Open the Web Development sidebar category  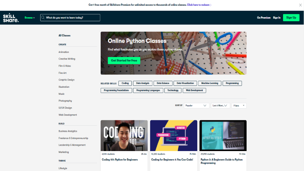click(68, 115)
